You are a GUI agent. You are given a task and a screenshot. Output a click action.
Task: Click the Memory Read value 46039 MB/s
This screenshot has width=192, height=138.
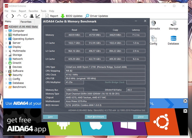(74, 35)
